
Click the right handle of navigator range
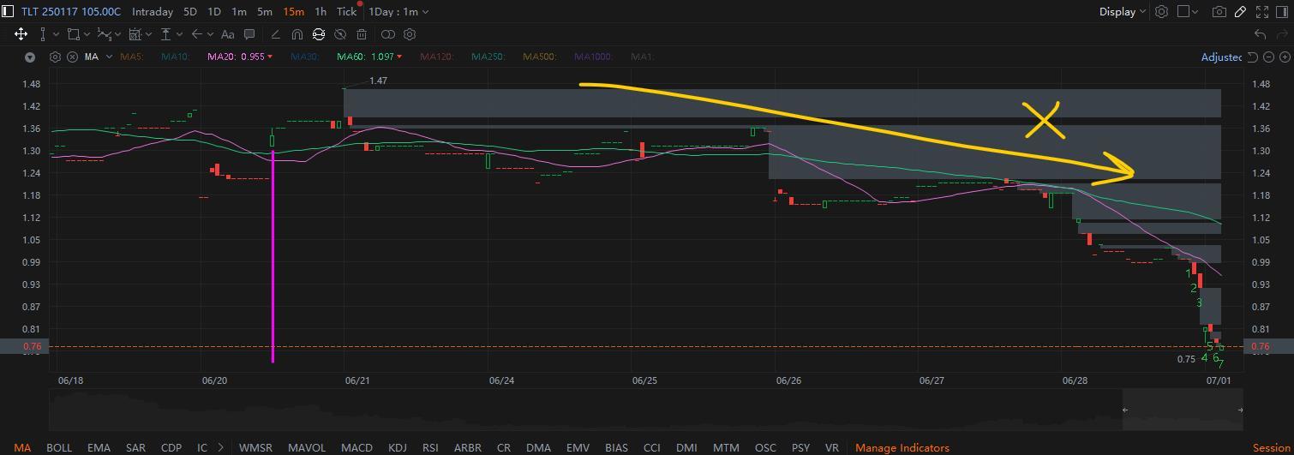1240,410
